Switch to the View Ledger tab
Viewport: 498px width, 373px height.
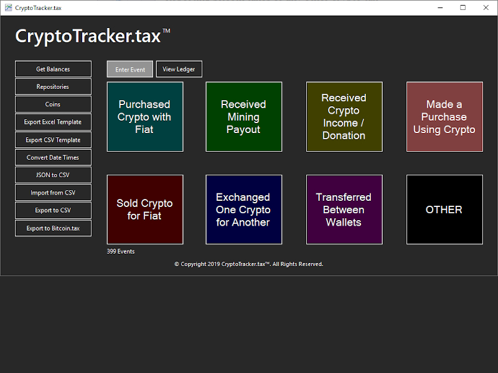[x=179, y=69]
